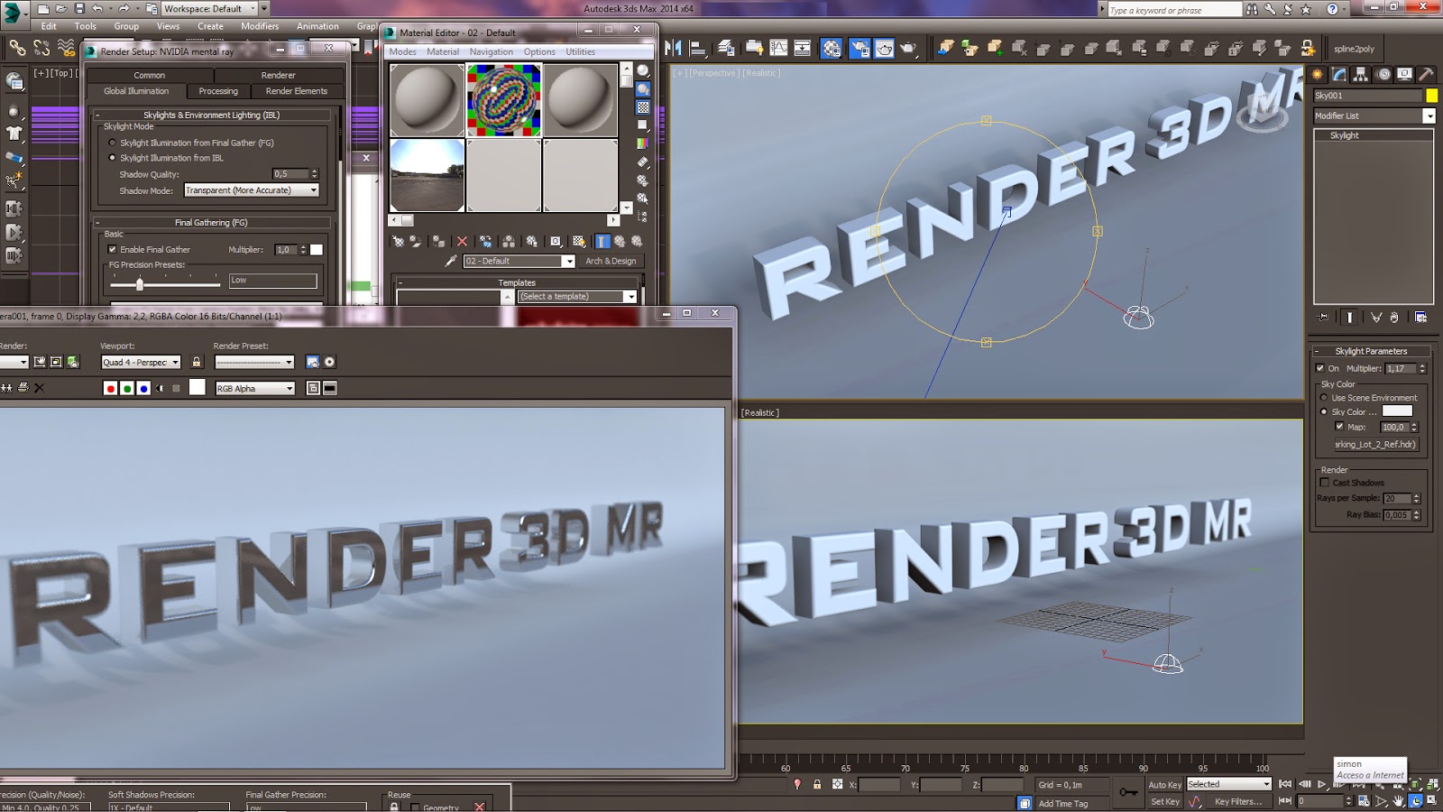Screen dimensions: 1443x812
Task: Click the Key Filters button
Action: pyautogui.click(x=1237, y=801)
